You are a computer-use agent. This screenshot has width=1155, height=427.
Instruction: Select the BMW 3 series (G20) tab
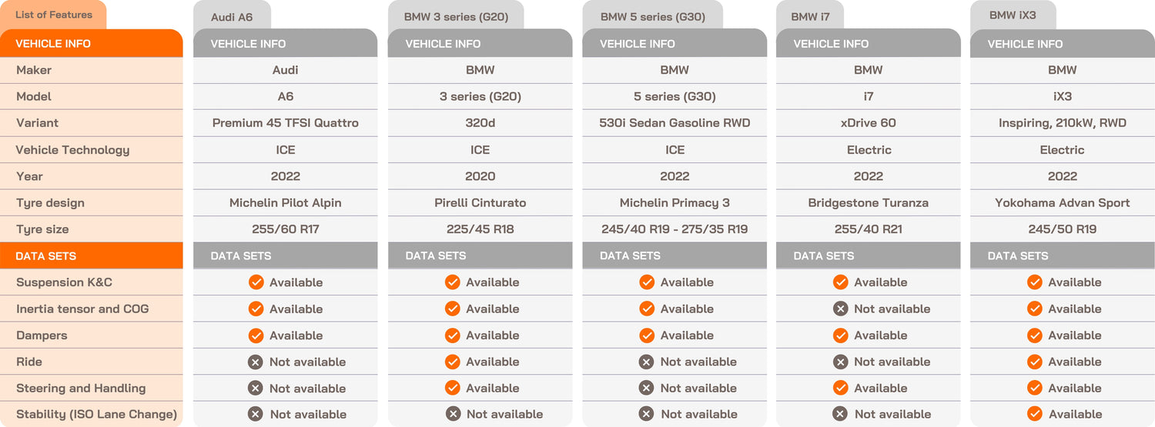pos(456,17)
